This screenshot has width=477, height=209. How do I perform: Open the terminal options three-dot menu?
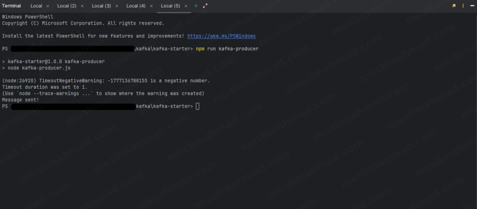pos(463,6)
